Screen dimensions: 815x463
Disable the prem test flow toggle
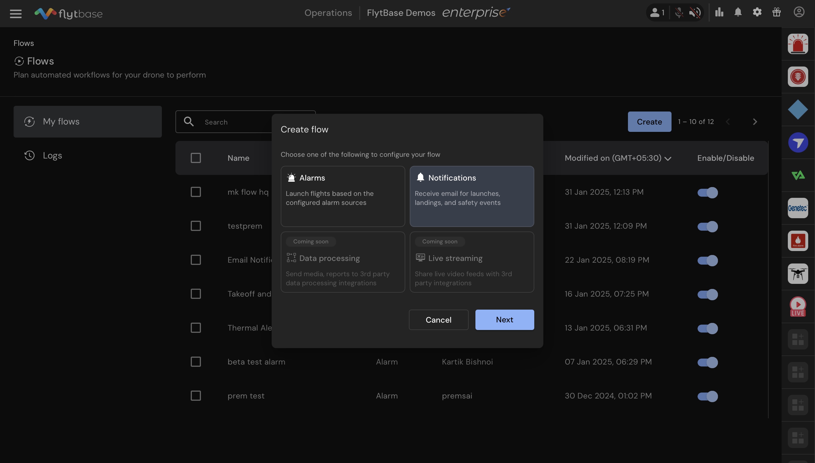pos(707,396)
